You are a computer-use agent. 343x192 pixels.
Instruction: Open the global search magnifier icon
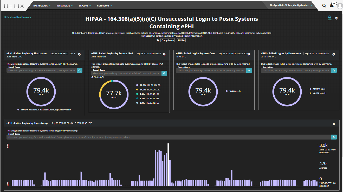pyautogui.click(x=324, y=6)
